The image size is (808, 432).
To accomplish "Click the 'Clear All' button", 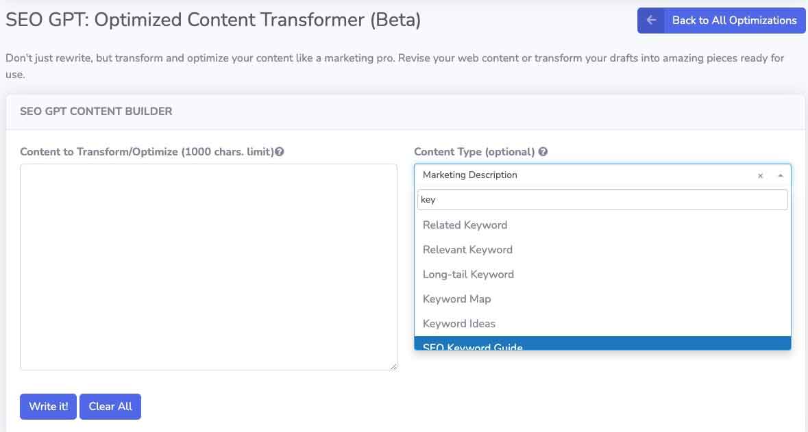I will 110,407.
